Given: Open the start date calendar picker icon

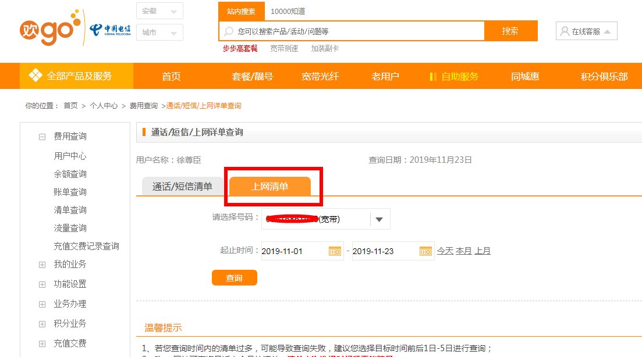Looking at the screenshot, I should tap(335, 251).
